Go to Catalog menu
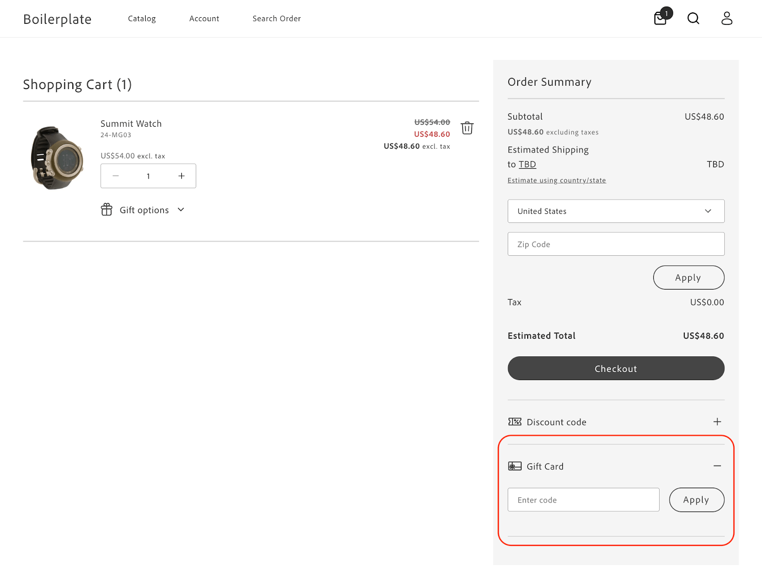The height and width of the screenshot is (574, 762). tap(142, 19)
